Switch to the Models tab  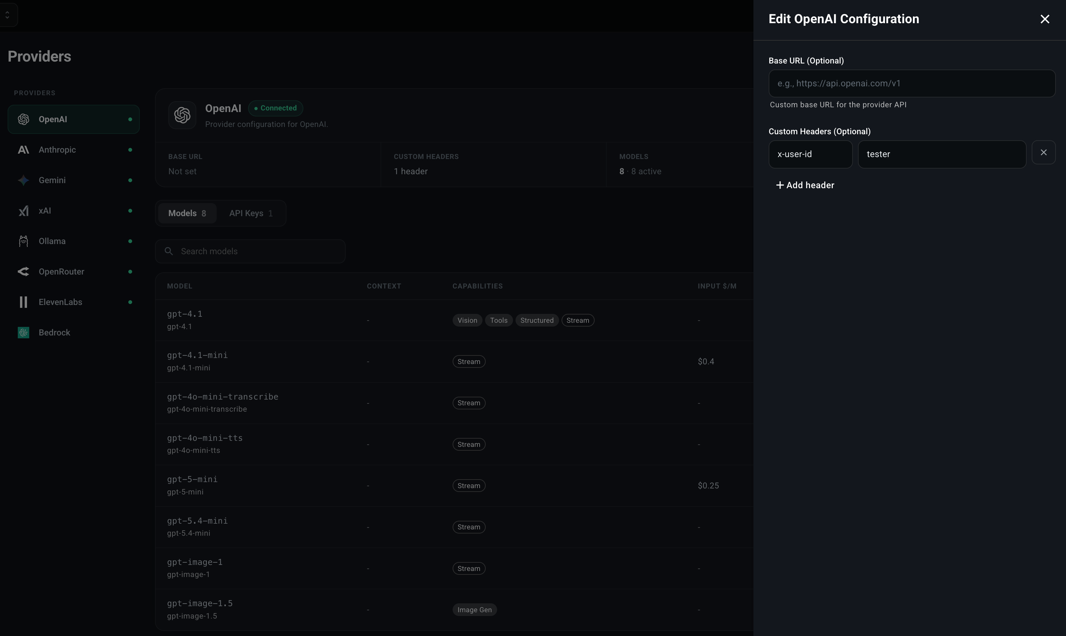pyautogui.click(x=187, y=213)
